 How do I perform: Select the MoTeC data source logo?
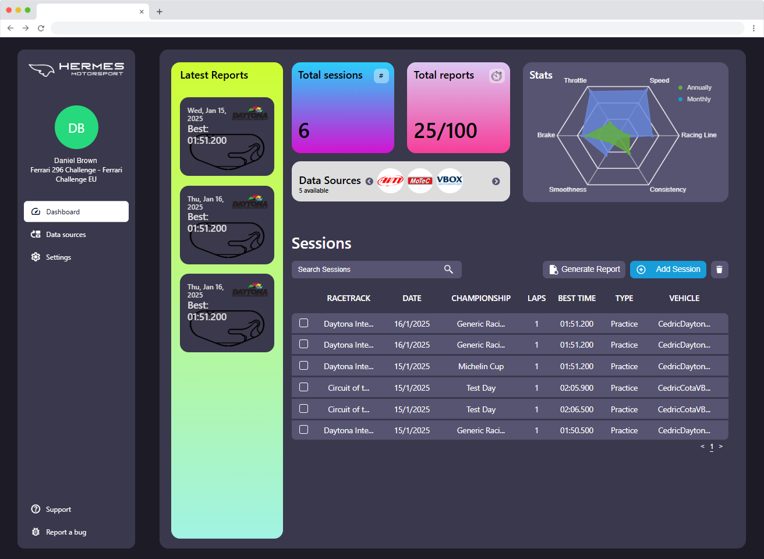point(420,181)
